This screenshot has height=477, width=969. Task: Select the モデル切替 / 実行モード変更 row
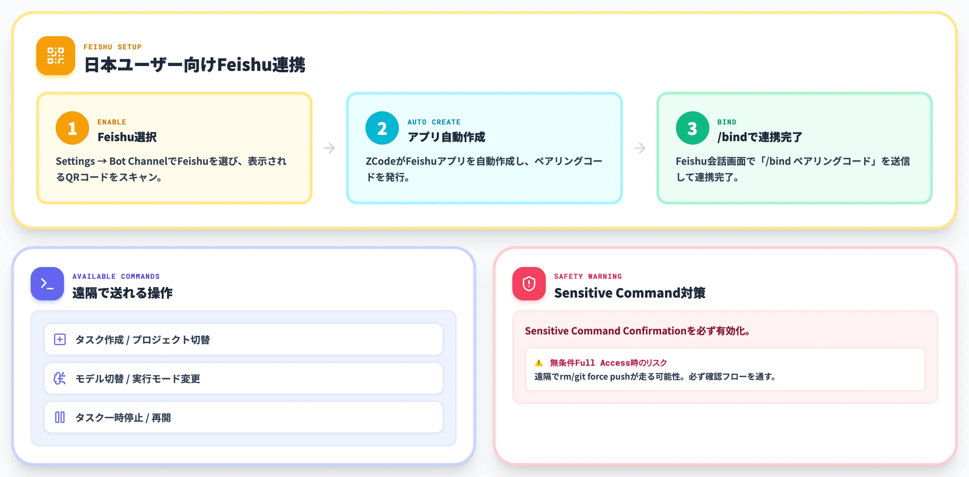[x=244, y=378]
